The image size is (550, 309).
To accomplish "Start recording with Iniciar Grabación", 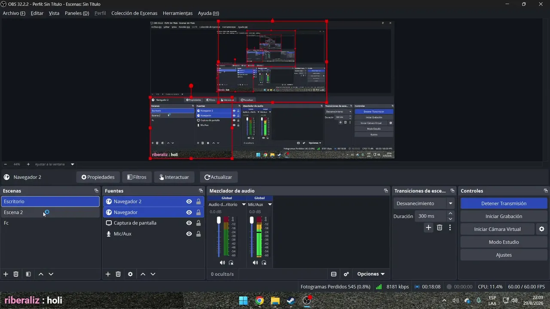I will [504, 216].
